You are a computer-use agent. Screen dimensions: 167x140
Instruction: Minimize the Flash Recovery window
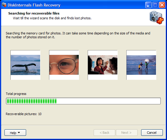[x=148, y=5]
